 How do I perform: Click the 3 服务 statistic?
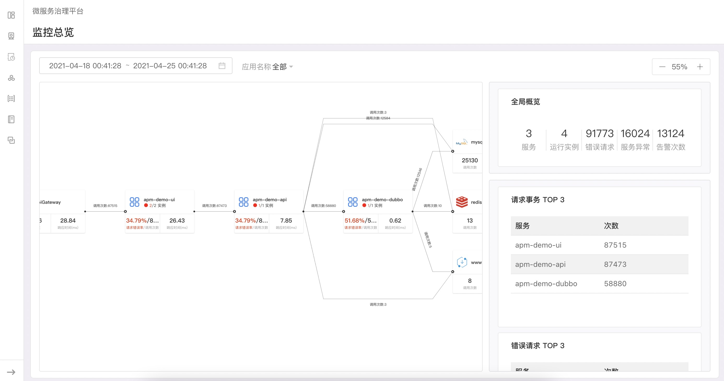[x=529, y=139]
